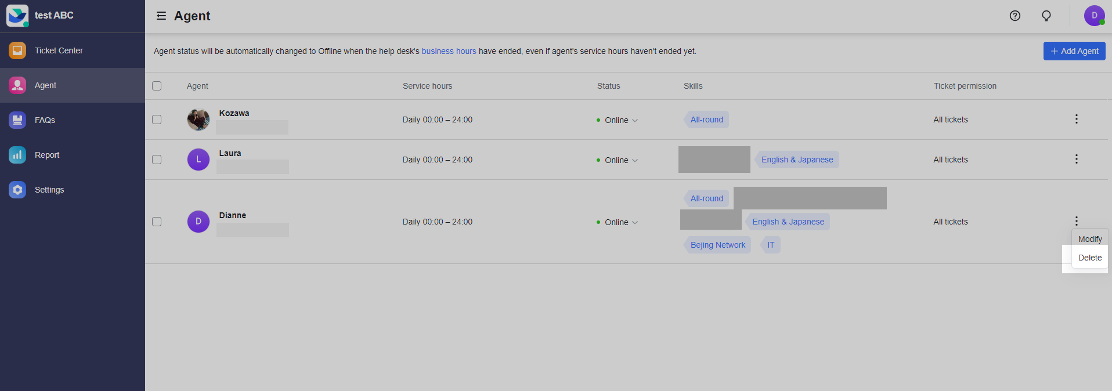Click the Agent column header
1112x391 pixels.
197,86
